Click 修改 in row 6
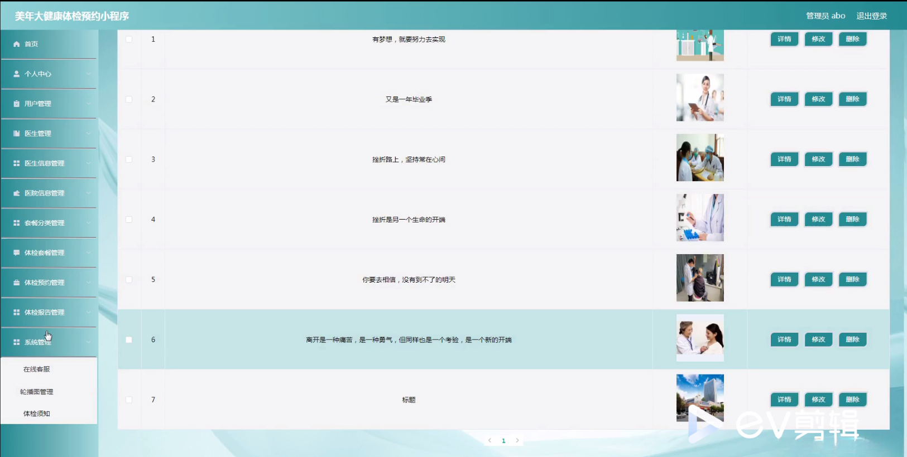This screenshot has width=907, height=457. pyautogui.click(x=818, y=339)
